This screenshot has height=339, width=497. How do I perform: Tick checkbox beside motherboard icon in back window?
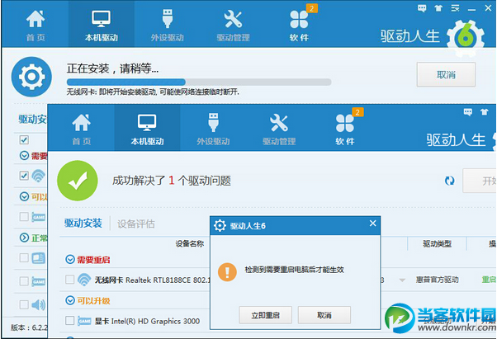click(x=24, y=258)
